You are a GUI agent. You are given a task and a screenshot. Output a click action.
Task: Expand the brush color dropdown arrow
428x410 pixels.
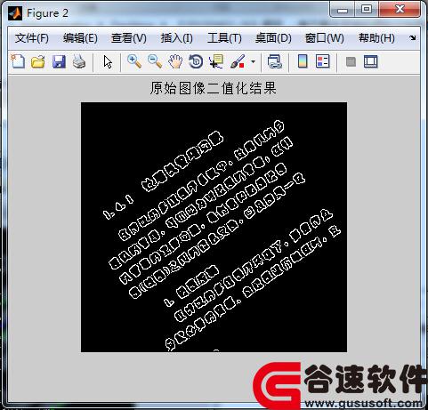tap(253, 62)
